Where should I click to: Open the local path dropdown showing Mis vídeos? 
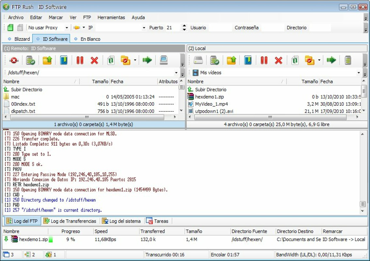pos(358,72)
